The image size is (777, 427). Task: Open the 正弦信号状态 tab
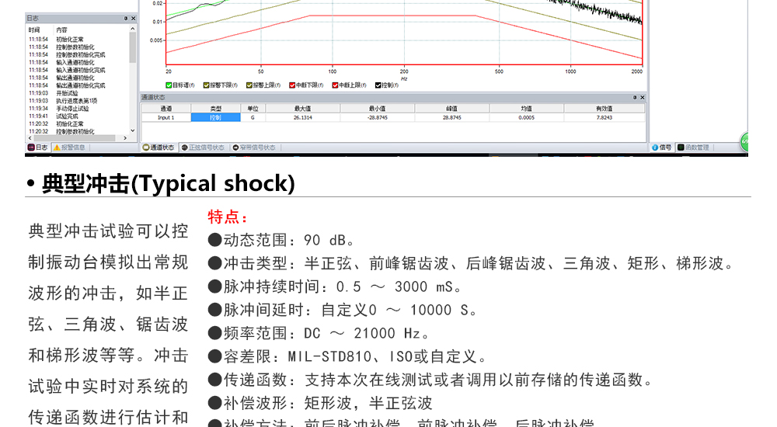pos(204,148)
